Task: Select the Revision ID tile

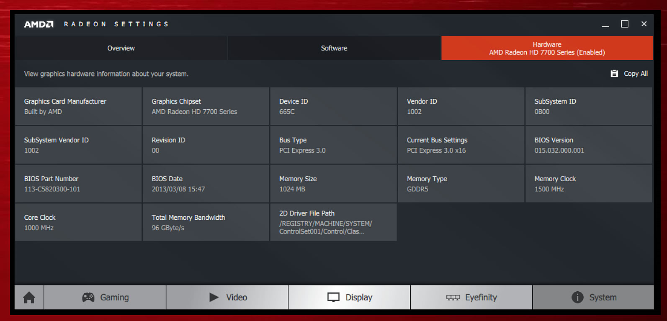Action: tap(206, 145)
